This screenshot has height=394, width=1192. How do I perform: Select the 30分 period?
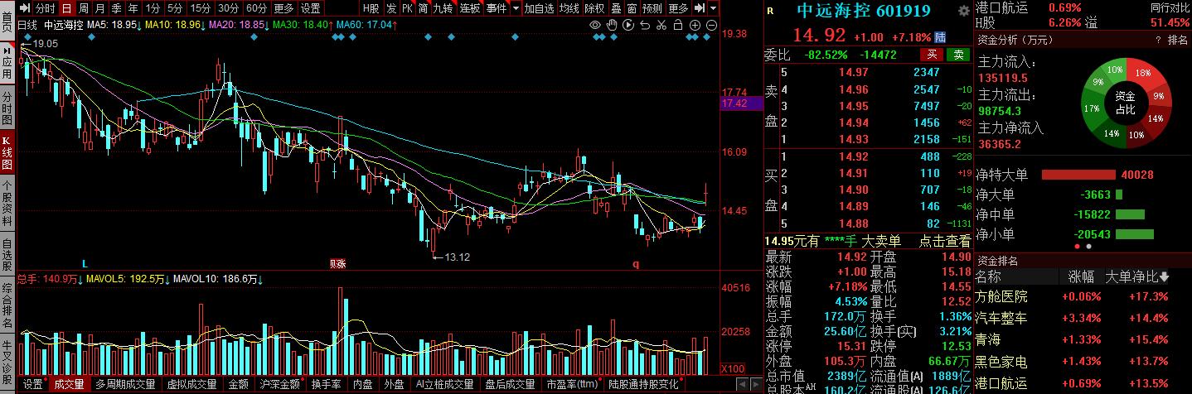tap(228, 8)
